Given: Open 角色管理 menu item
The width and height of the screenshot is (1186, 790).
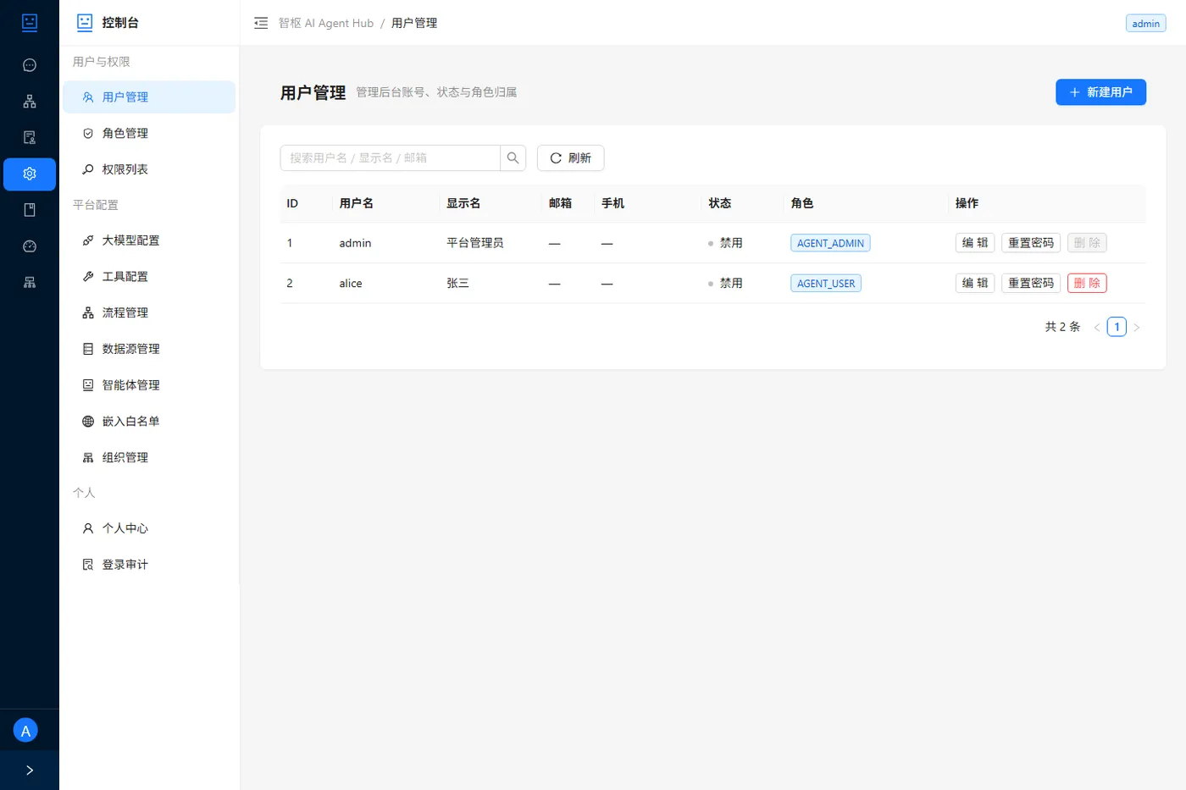Looking at the screenshot, I should tap(149, 134).
